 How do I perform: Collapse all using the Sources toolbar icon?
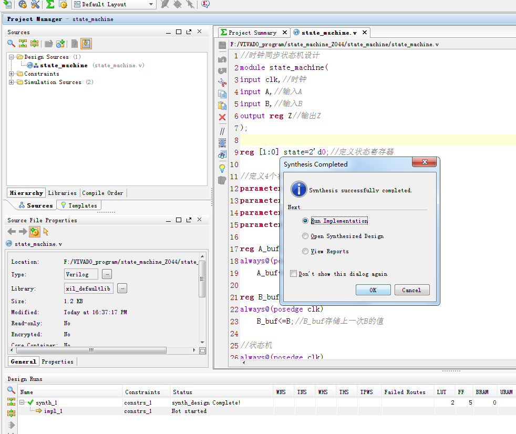(23, 44)
